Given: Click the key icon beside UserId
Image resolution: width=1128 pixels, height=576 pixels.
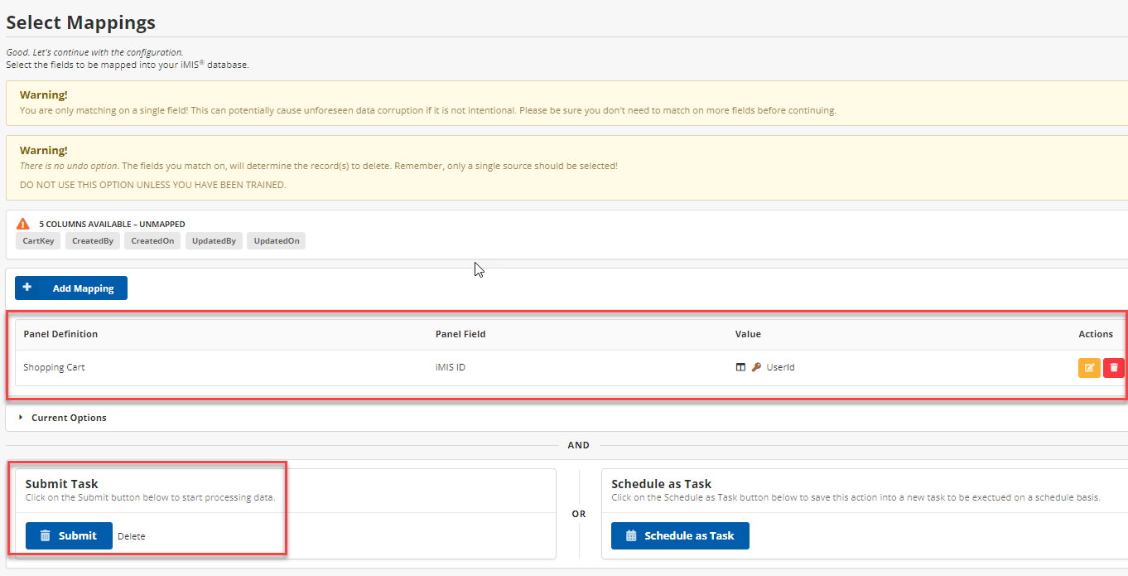Looking at the screenshot, I should (x=756, y=367).
